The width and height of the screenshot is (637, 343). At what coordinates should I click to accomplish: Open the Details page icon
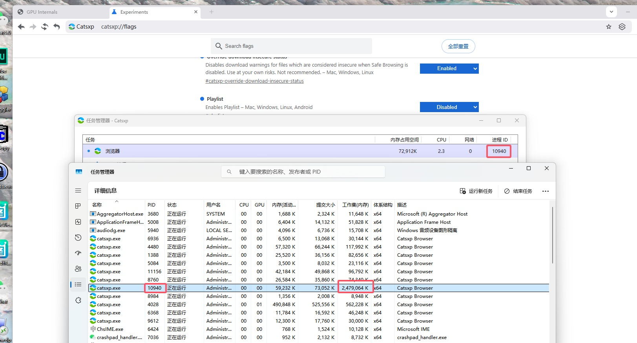coord(78,285)
